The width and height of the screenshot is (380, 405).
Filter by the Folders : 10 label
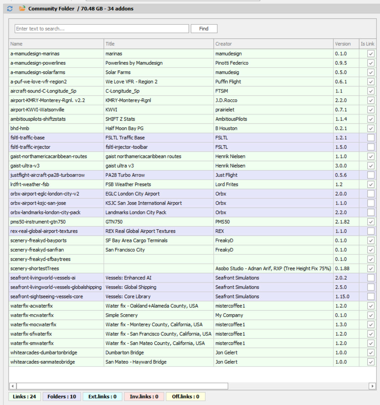coord(62,396)
